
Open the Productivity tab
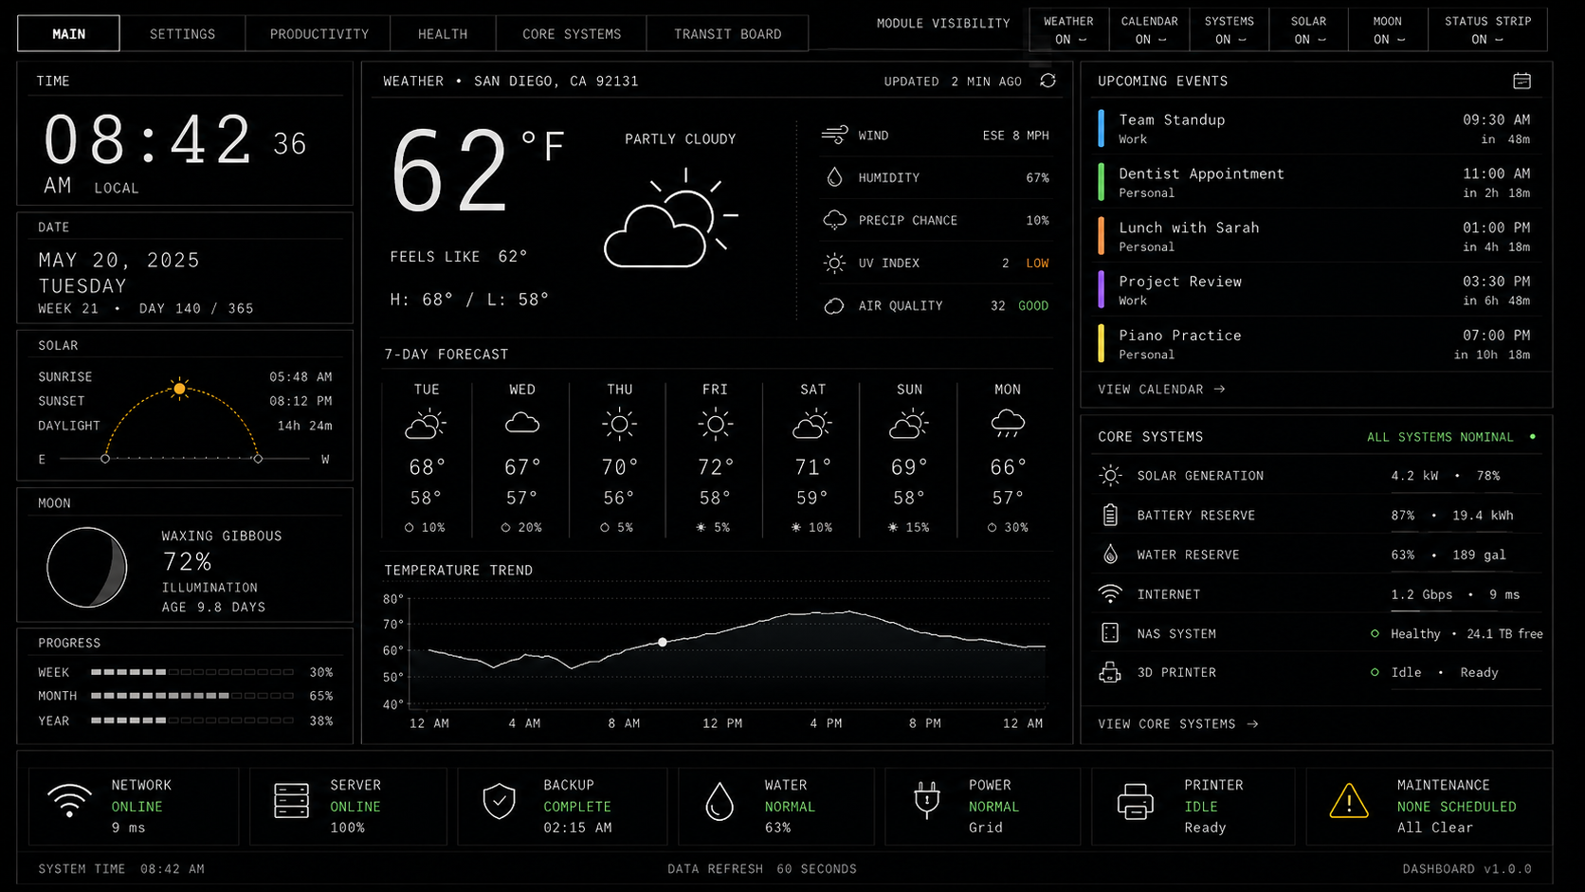tap(319, 33)
